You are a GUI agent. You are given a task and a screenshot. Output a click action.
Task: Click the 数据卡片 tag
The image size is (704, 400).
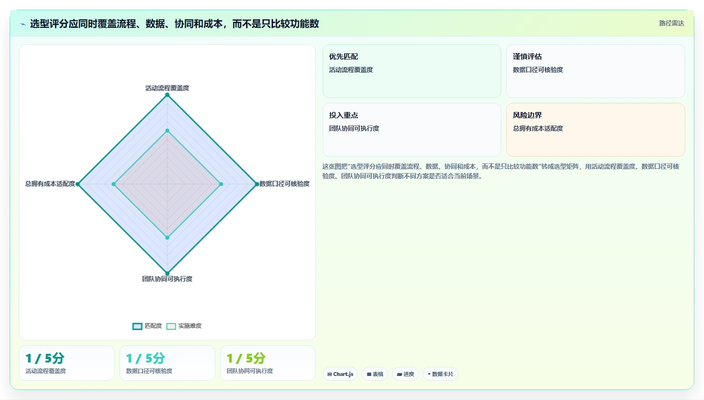[441, 374]
